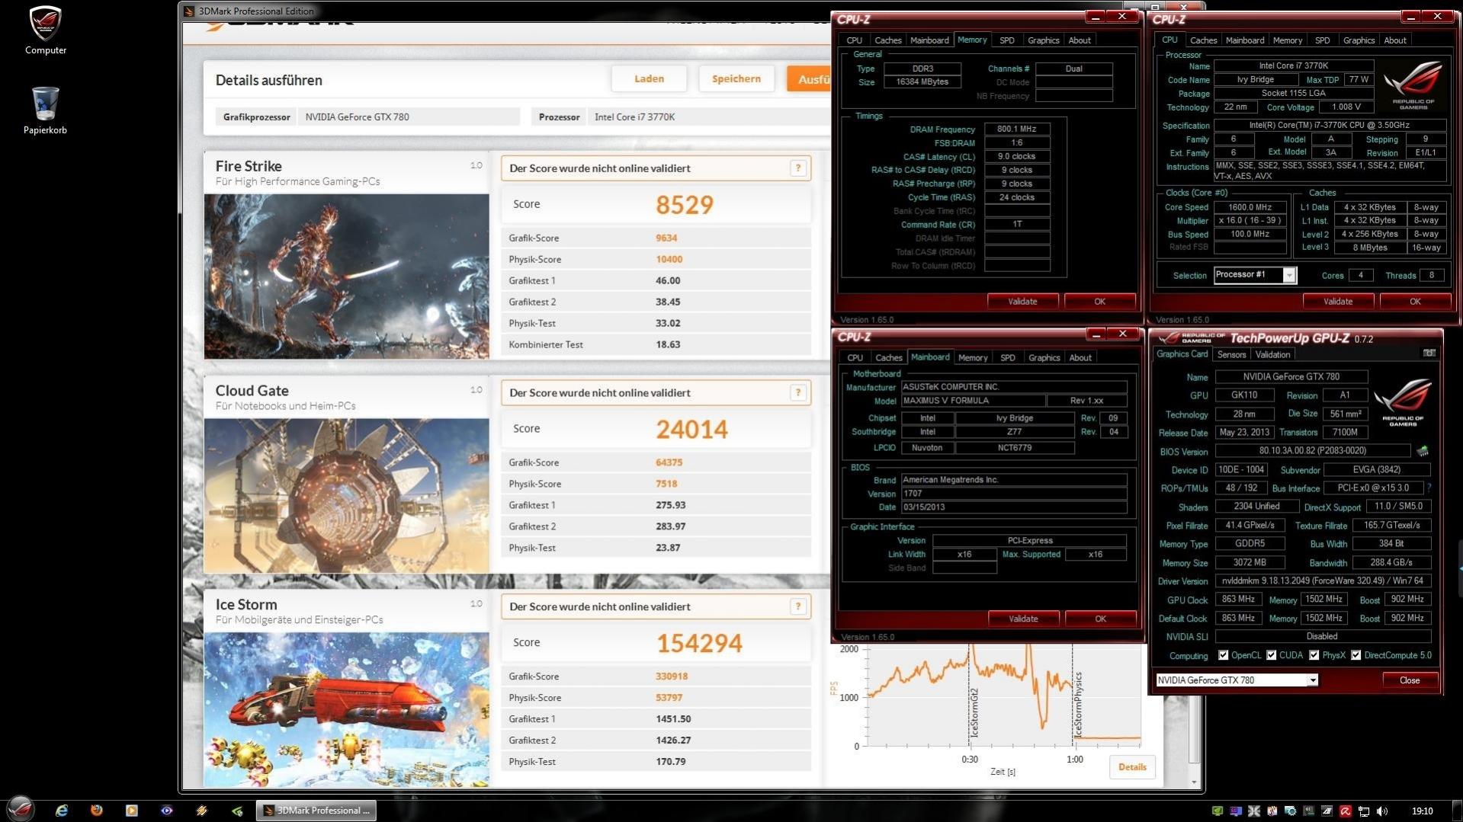The height and width of the screenshot is (822, 1463).
Task: Click the 3DMark window title icon
Action: pyautogui.click(x=189, y=11)
